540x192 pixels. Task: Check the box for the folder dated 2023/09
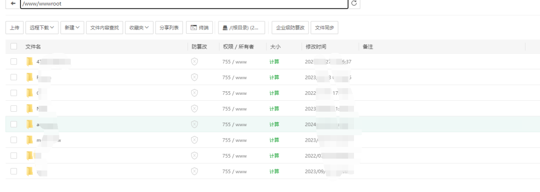click(x=14, y=171)
